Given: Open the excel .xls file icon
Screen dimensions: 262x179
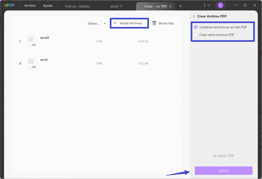Looking at the screenshot, I should 32,62.
